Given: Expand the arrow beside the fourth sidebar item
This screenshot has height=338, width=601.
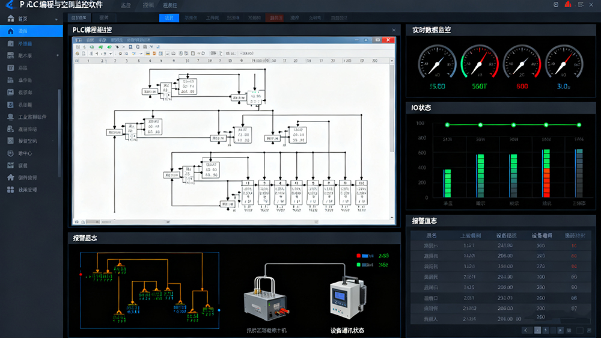Looking at the screenshot, I should (58, 55).
